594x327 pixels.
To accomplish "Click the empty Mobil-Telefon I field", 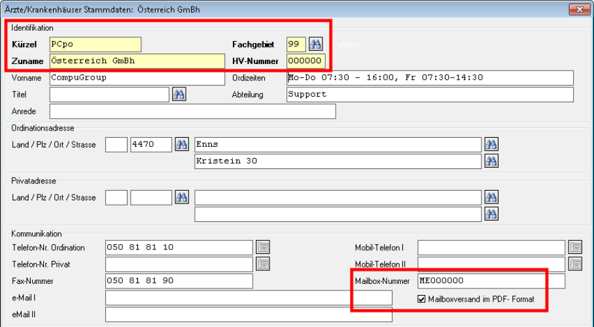I will [x=491, y=247].
